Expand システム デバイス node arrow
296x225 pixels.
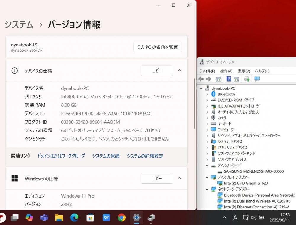[x=207, y=142]
